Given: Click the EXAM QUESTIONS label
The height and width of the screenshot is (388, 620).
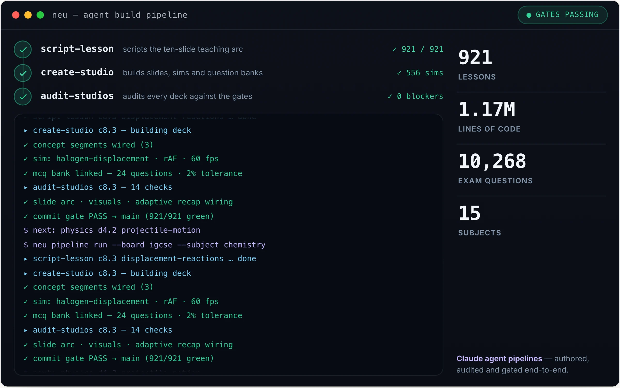Looking at the screenshot, I should [495, 181].
